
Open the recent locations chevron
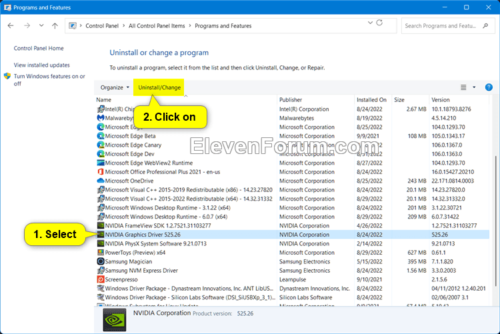click(41, 25)
